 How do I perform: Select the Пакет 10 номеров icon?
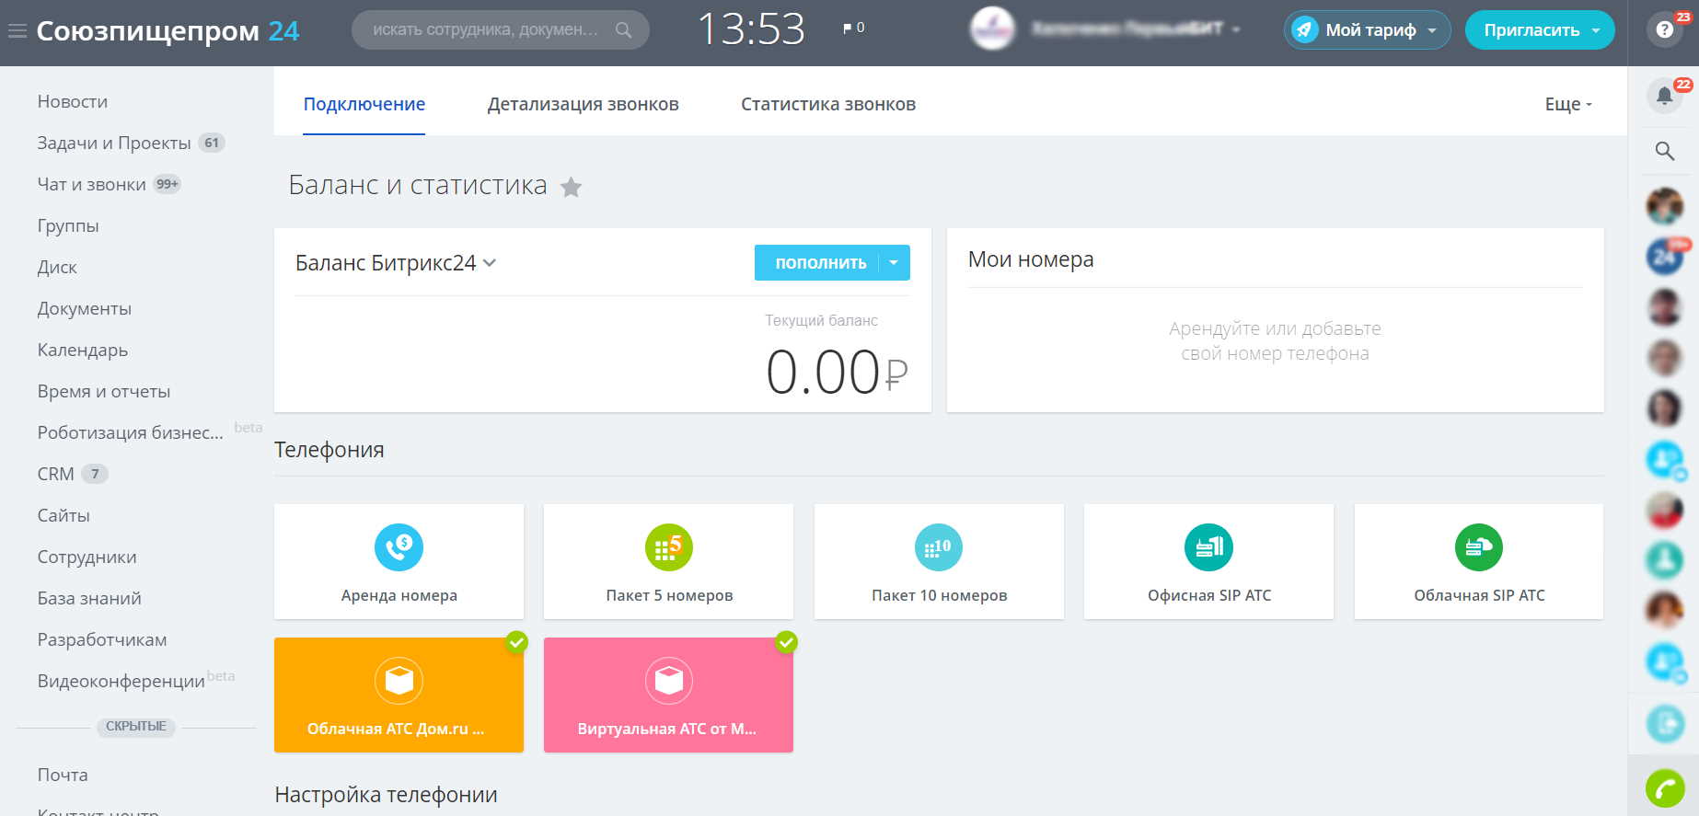point(938,547)
